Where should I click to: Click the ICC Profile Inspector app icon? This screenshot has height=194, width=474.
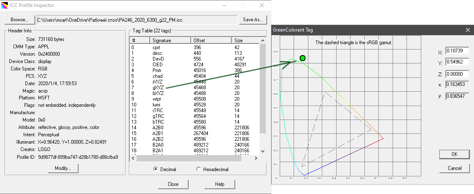(x=5, y=5)
